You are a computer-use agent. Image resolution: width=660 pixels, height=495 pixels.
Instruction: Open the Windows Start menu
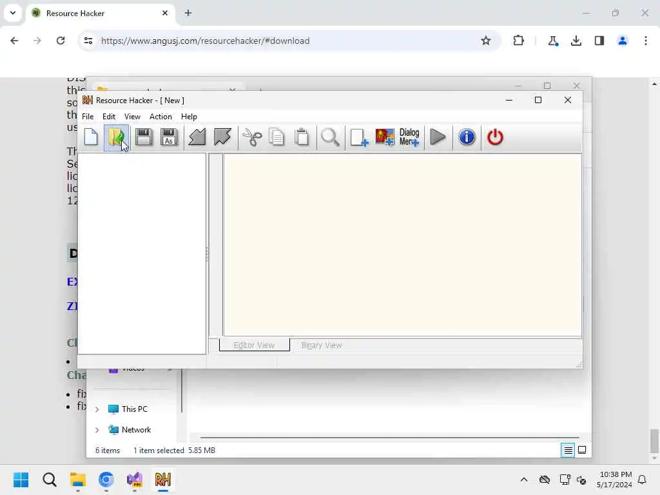[x=21, y=480]
